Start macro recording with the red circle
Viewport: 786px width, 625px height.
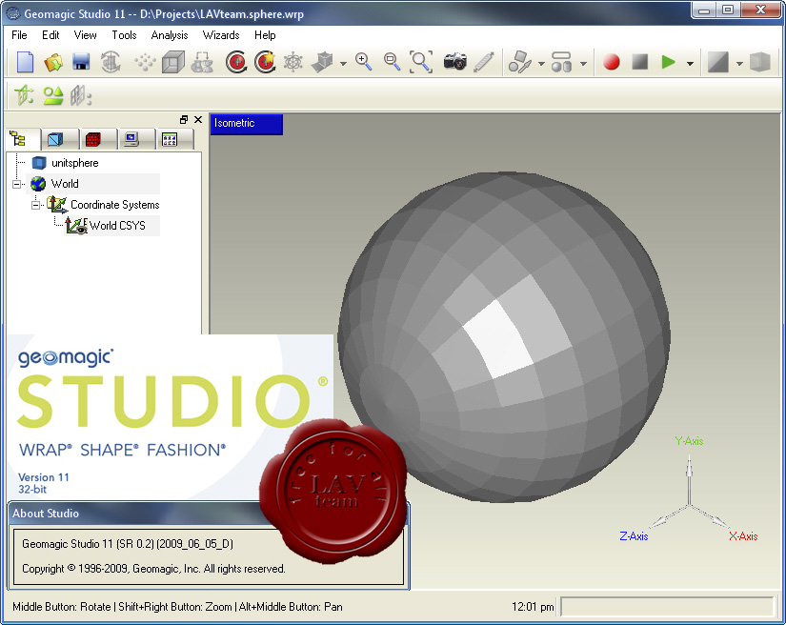[612, 62]
